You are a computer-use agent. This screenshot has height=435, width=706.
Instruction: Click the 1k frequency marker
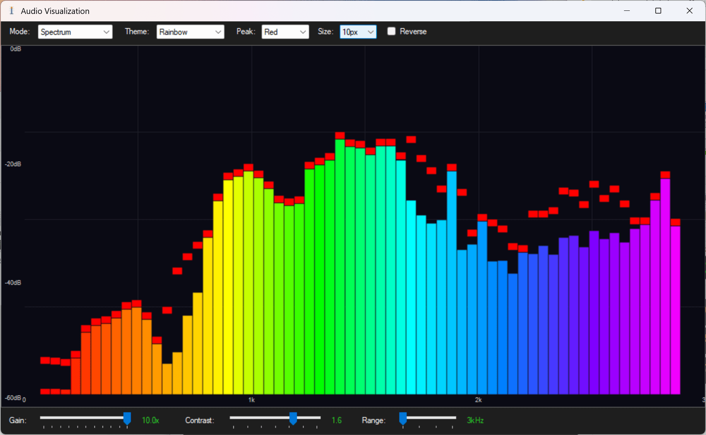click(x=252, y=400)
